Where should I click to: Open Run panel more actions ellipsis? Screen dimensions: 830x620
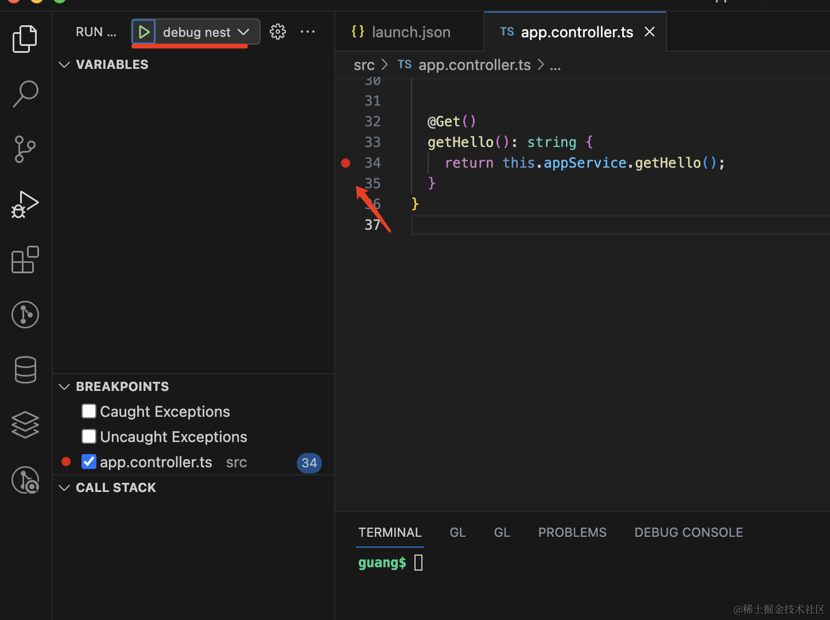tap(308, 32)
